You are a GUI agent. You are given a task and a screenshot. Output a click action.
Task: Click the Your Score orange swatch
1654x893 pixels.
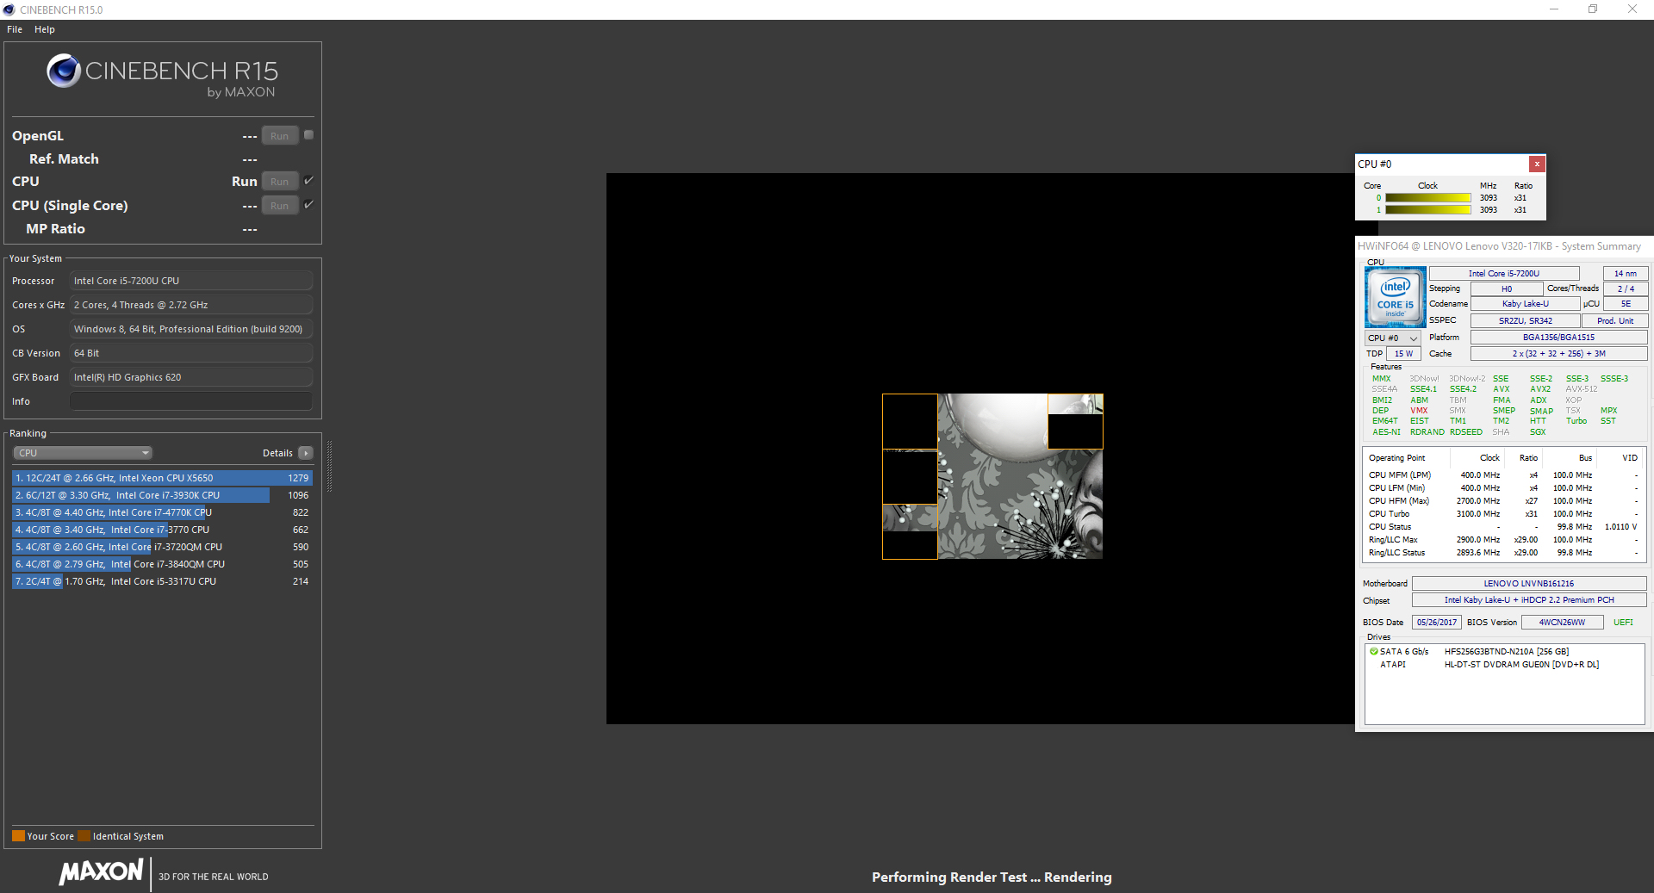[18, 836]
